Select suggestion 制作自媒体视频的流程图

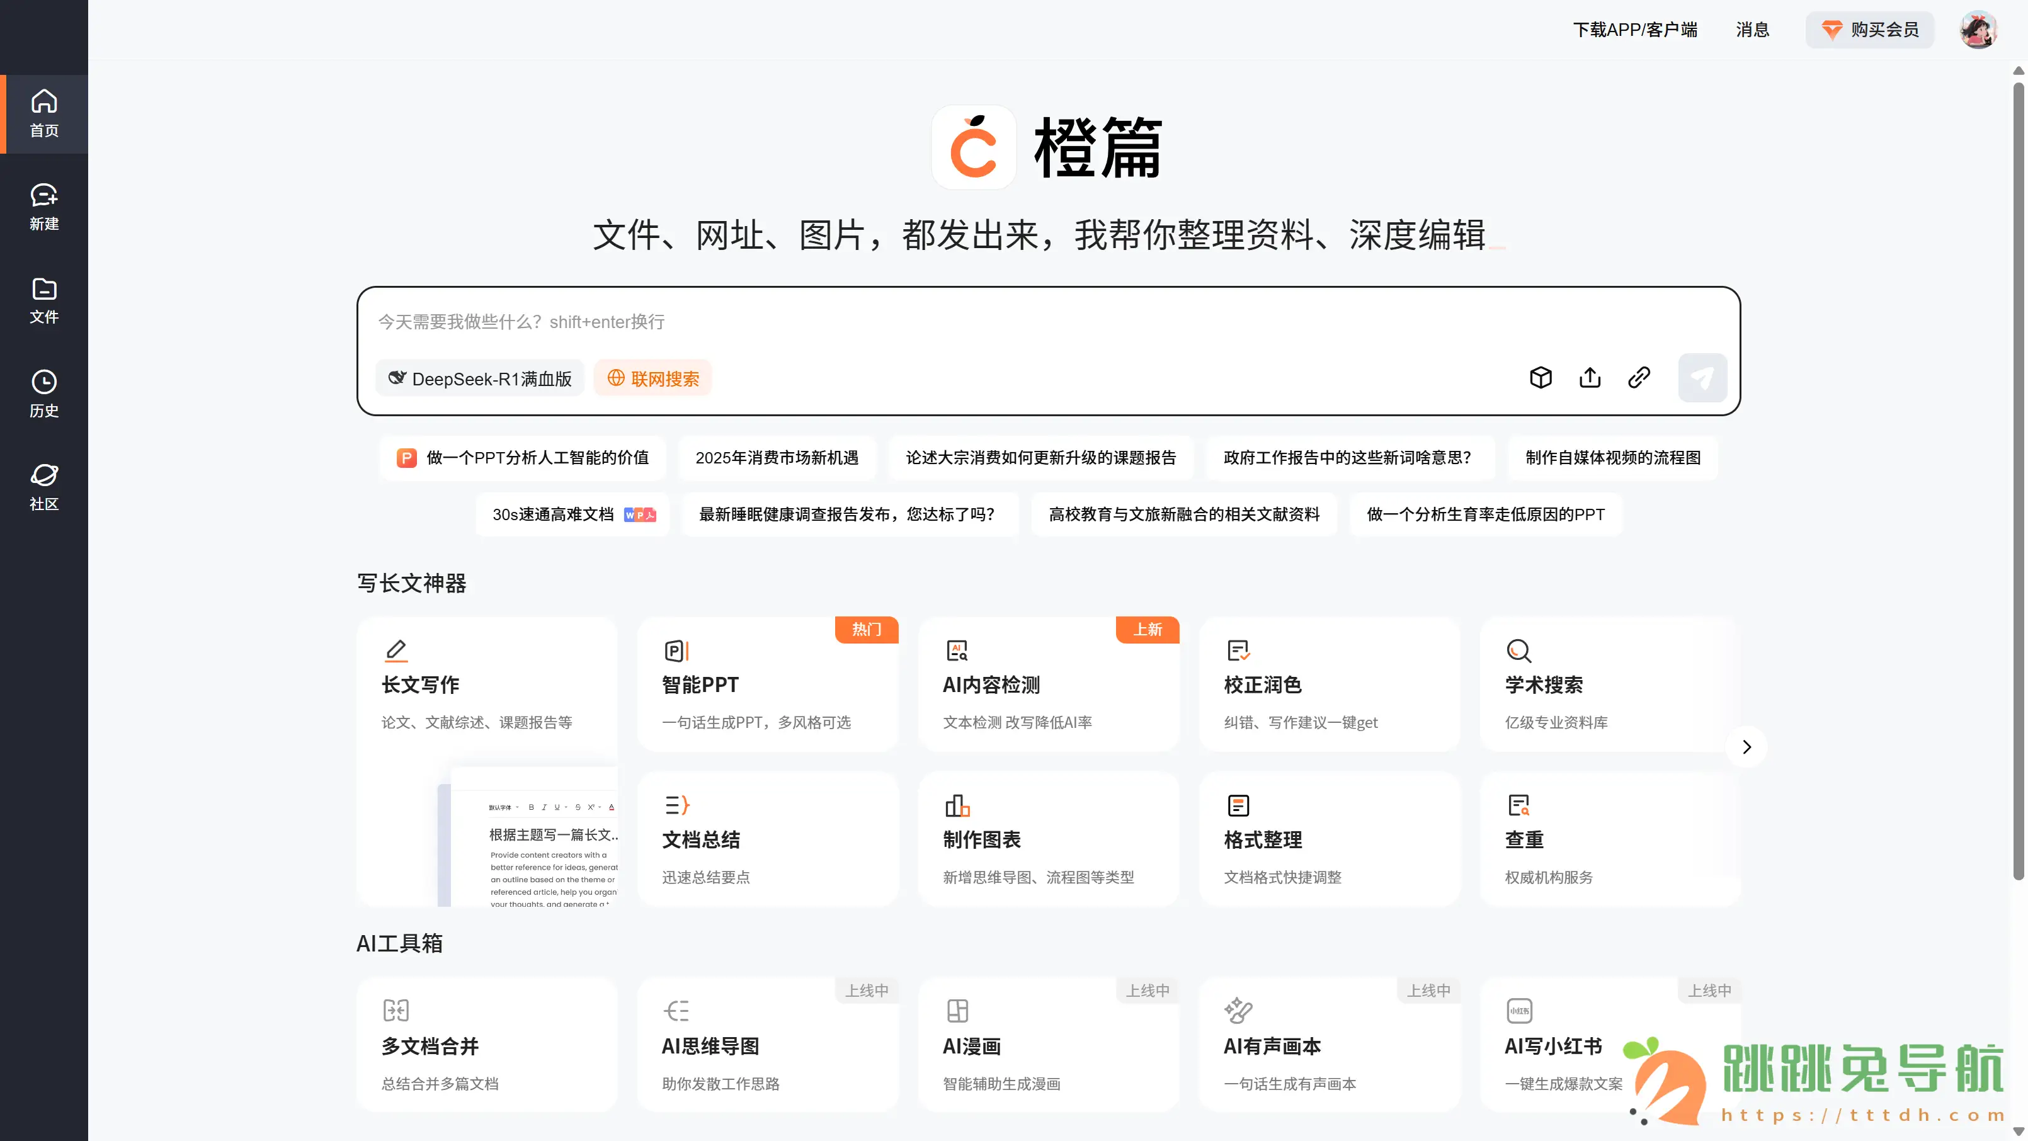tap(1613, 458)
